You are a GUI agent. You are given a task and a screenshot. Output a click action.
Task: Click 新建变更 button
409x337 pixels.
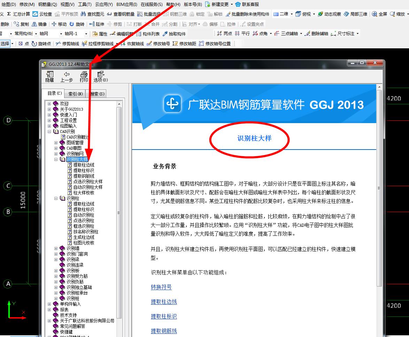point(217,5)
